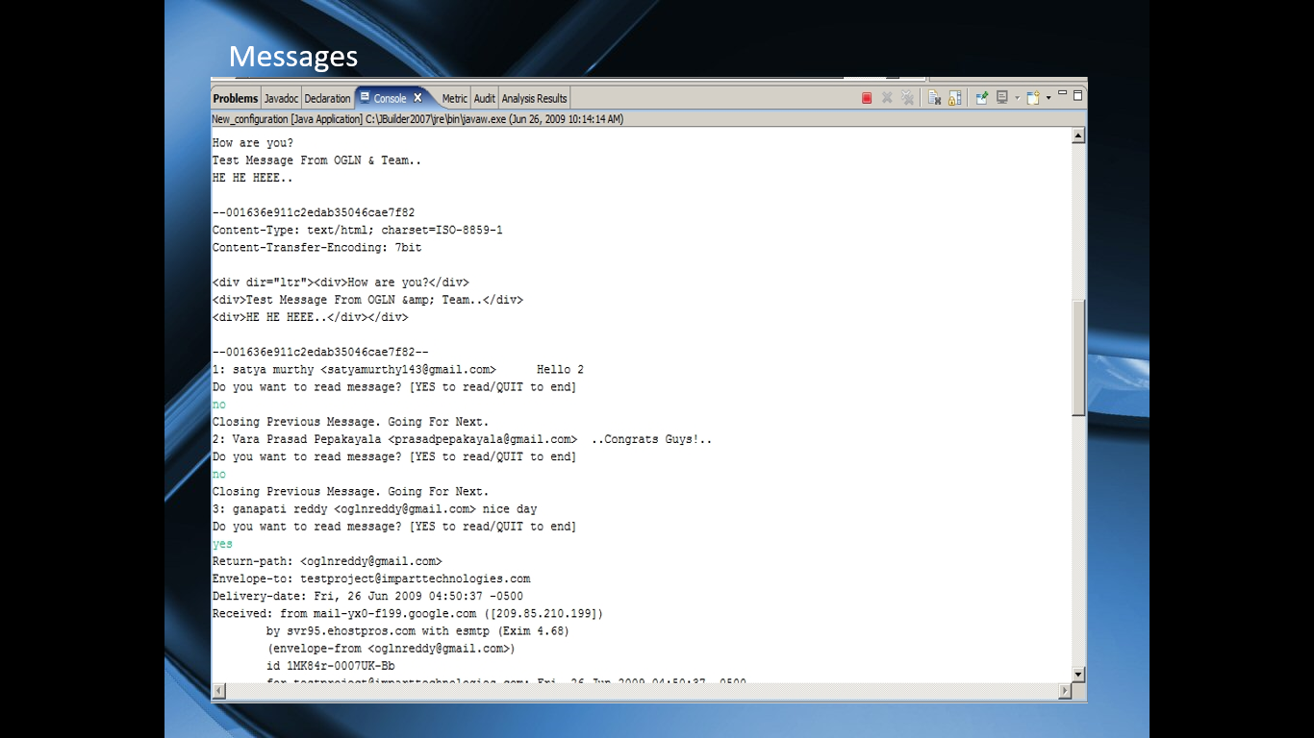
Task: Open the Analysis Results tab
Action: [534, 97]
